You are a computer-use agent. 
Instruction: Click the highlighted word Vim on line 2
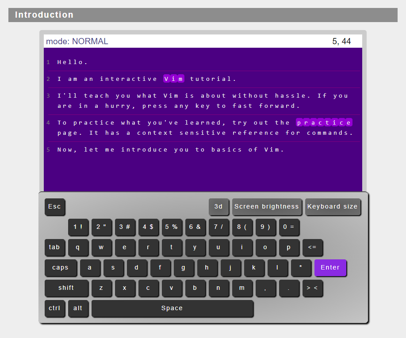(173, 79)
